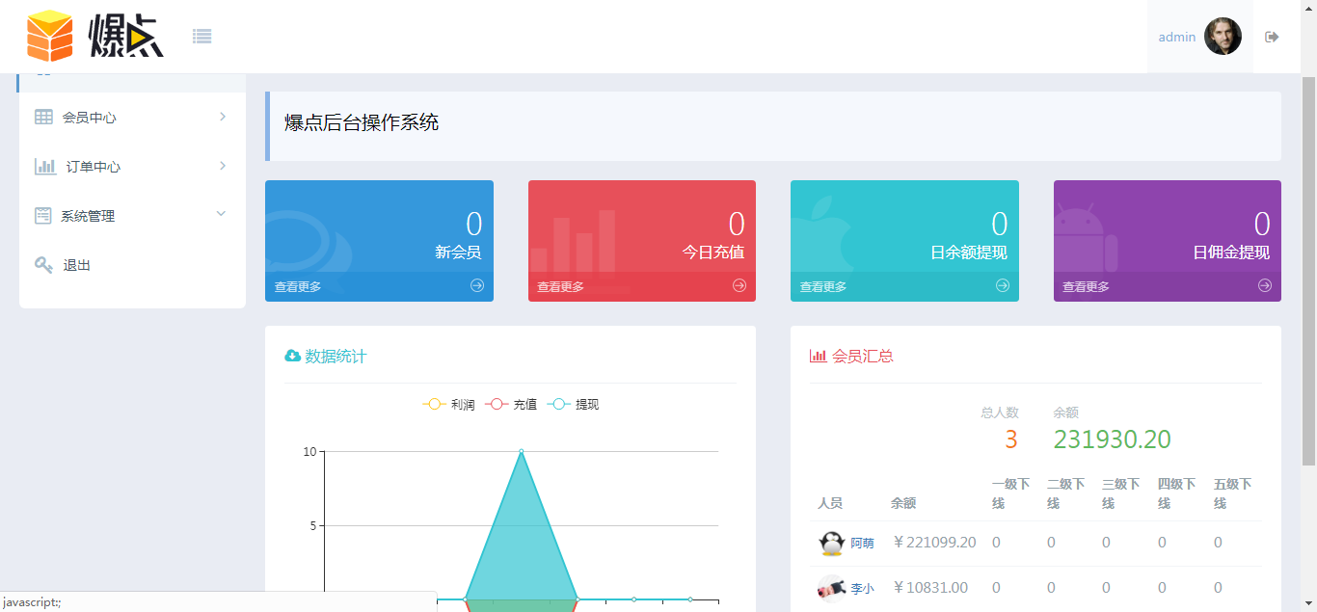Toggle 充值 series in chart legend
Image resolution: width=1317 pixels, height=612 pixels.
point(511,405)
